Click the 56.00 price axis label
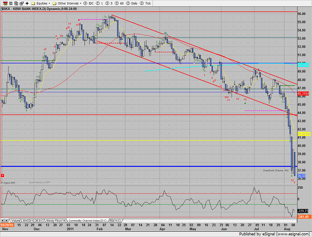The image size is (312, 237). (x=302, y=14)
